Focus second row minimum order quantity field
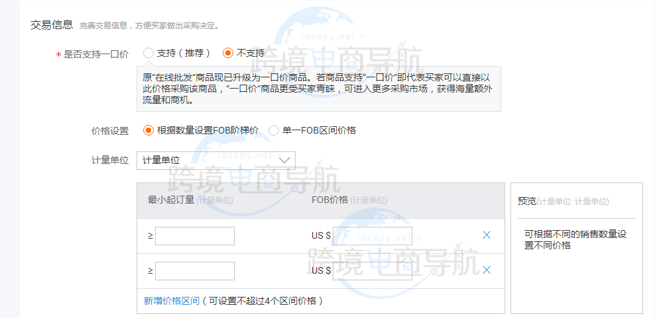 [195, 271]
